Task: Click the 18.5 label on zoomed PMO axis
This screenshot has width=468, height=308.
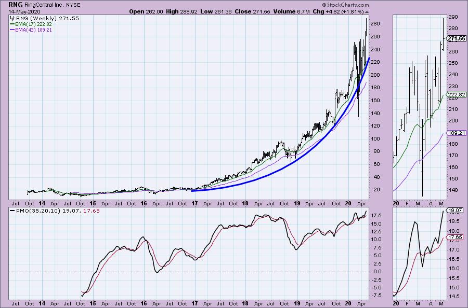Action: 453,221
